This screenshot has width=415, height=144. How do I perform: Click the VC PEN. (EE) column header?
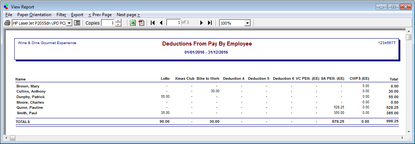307,79
